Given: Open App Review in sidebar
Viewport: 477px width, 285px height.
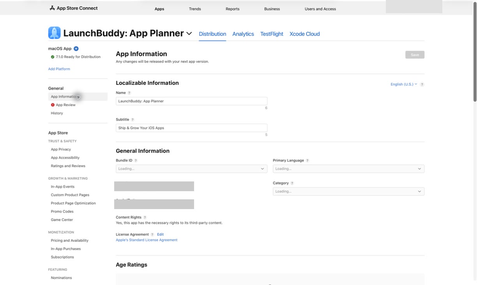Looking at the screenshot, I should click(x=65, y=105).
